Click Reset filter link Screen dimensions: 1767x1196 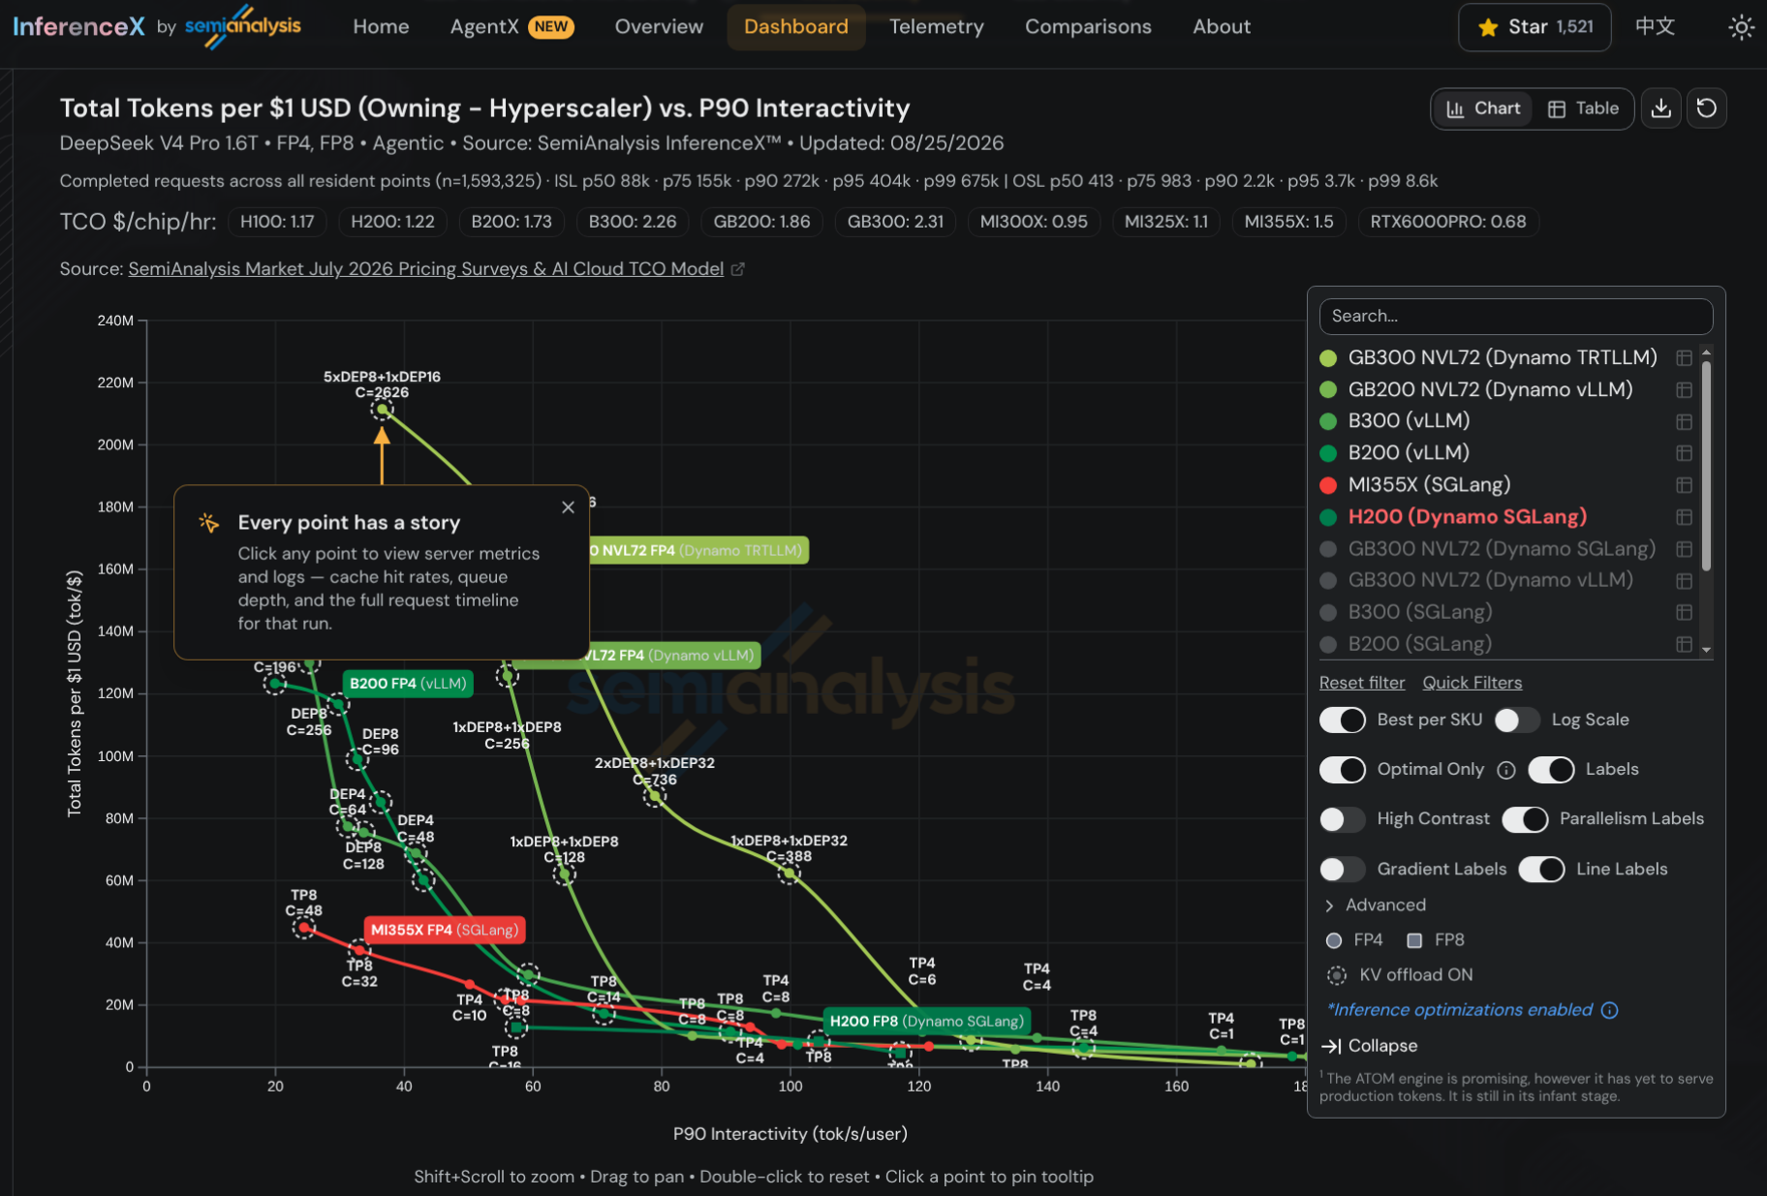(1361, 683)
